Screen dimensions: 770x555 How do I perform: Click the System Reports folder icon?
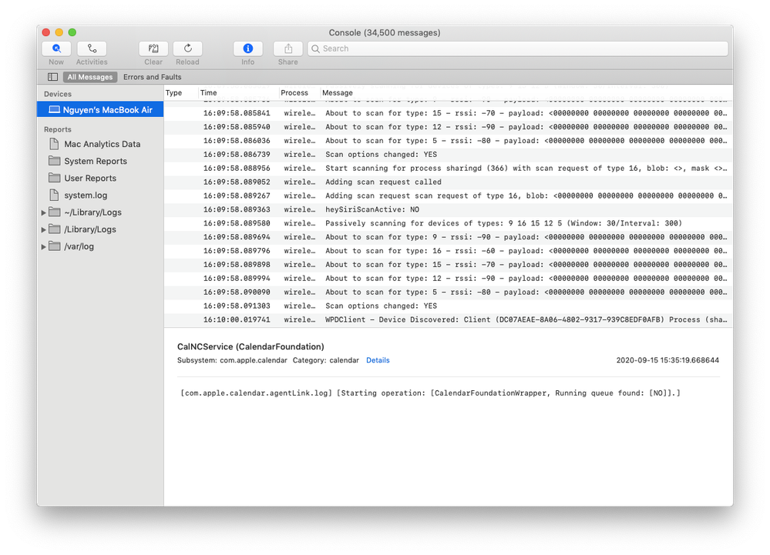pyautogui.click(x=55, y=161)
